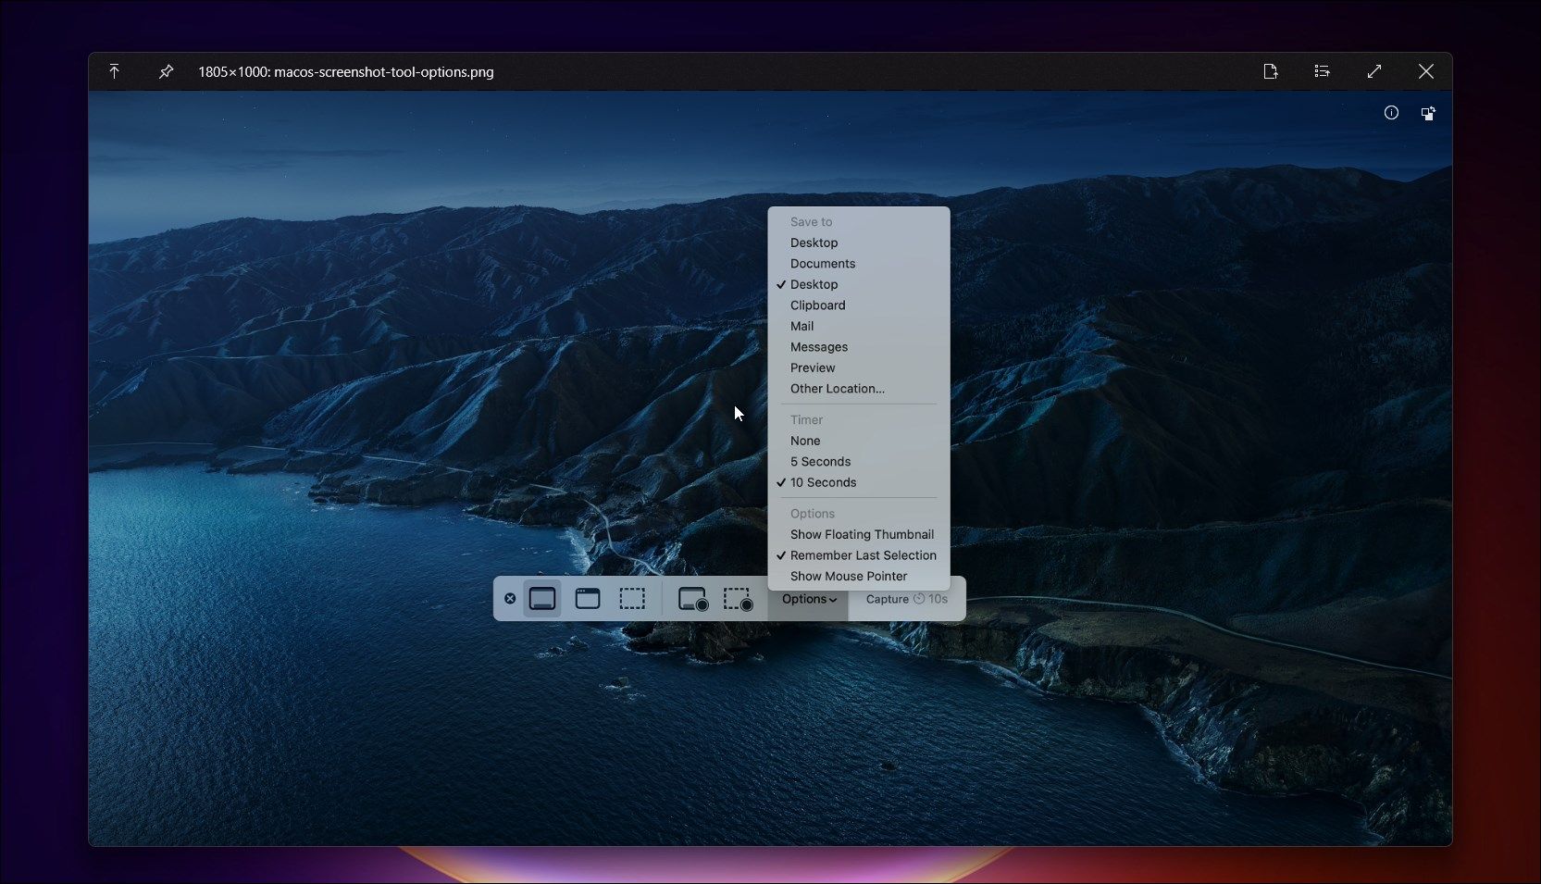This screenshot has height=884, width=1541.
Task: Enable Show Mouse Pointer option
Action: coord(848,576)
